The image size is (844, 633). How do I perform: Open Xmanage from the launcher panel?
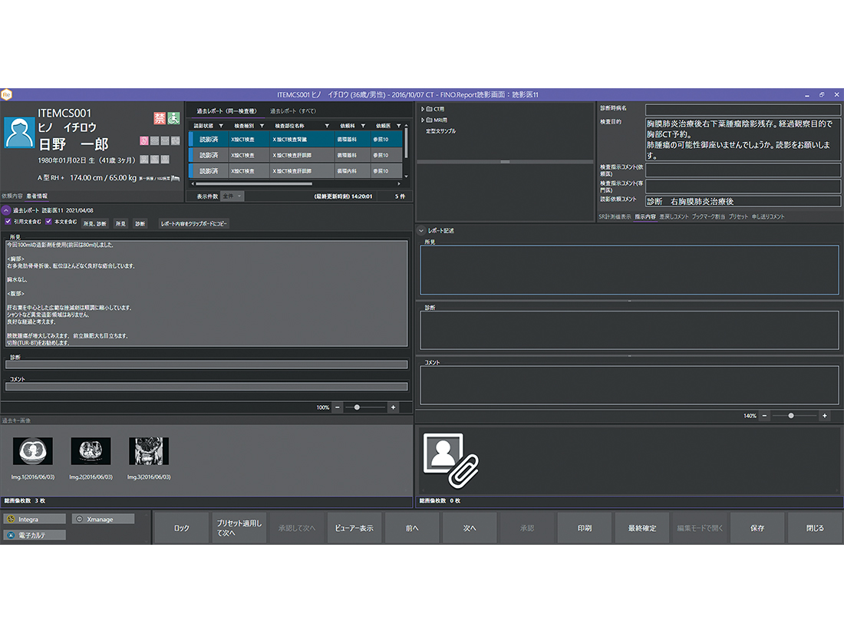coord(104,519)
